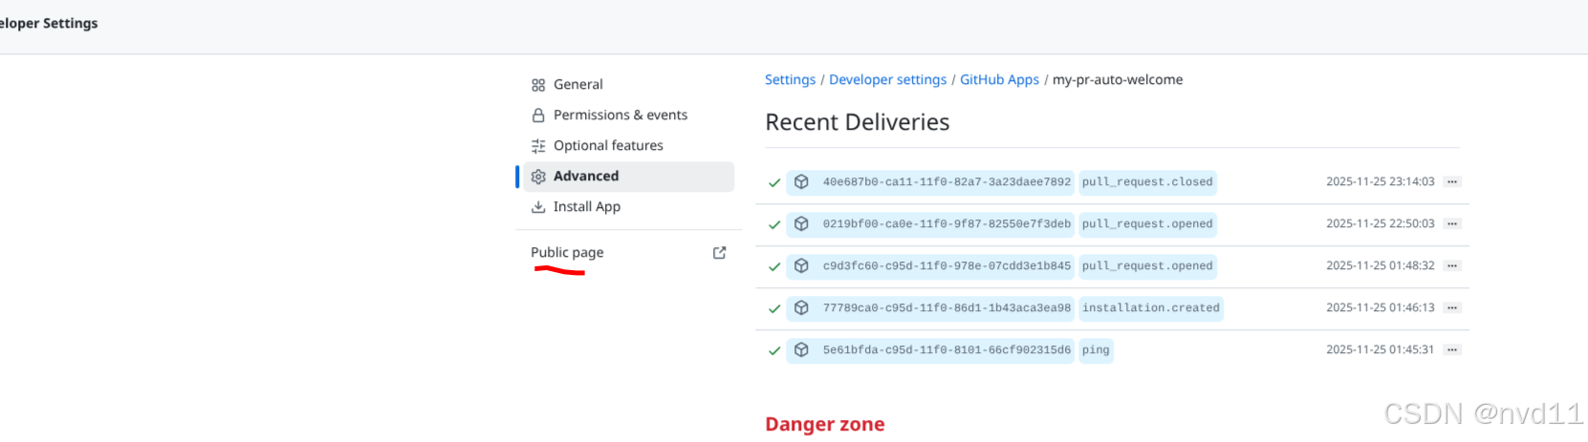The image size is (1588, 442).
Task: Click the pull_request.closed event label
Action: 1147,182
